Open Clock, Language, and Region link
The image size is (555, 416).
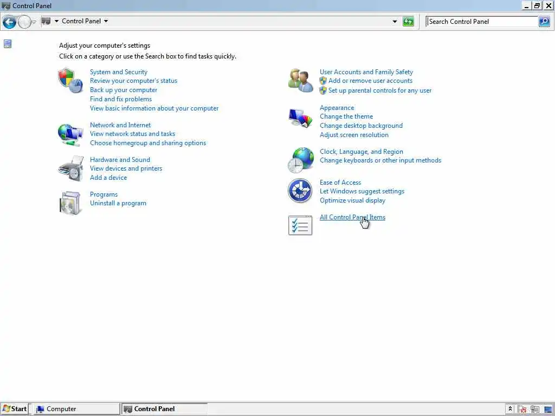362,152
